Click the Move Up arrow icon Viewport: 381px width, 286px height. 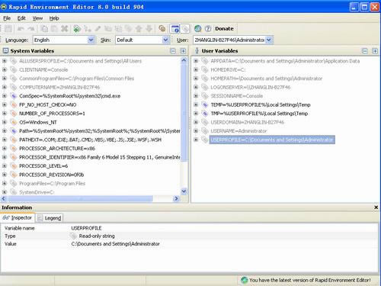pyautogui.click(x=139, y=29)
